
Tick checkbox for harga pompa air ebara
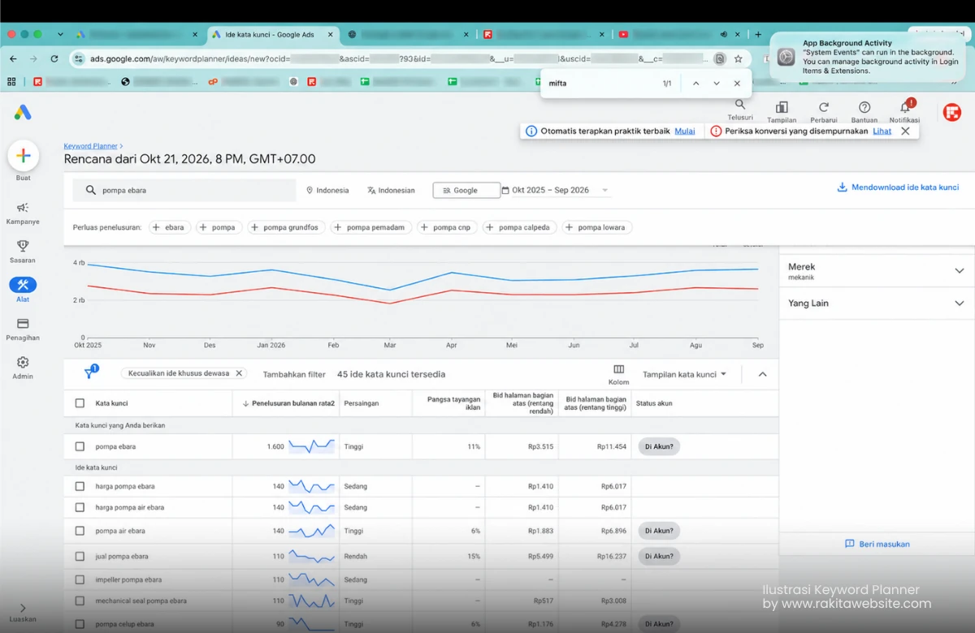point(80,507)
